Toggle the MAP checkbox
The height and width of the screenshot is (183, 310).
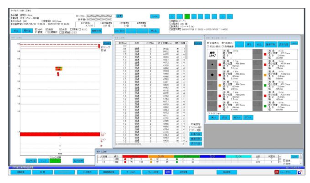tap(37, 29)
